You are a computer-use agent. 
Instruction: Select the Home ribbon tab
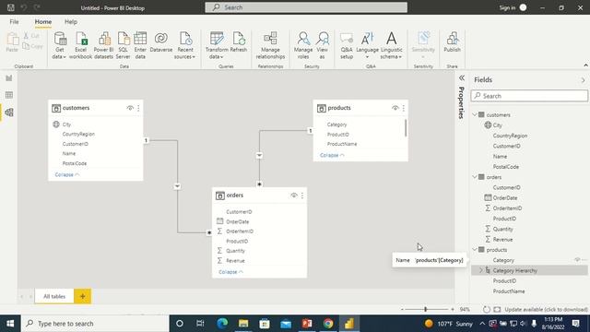pos(43,22)
